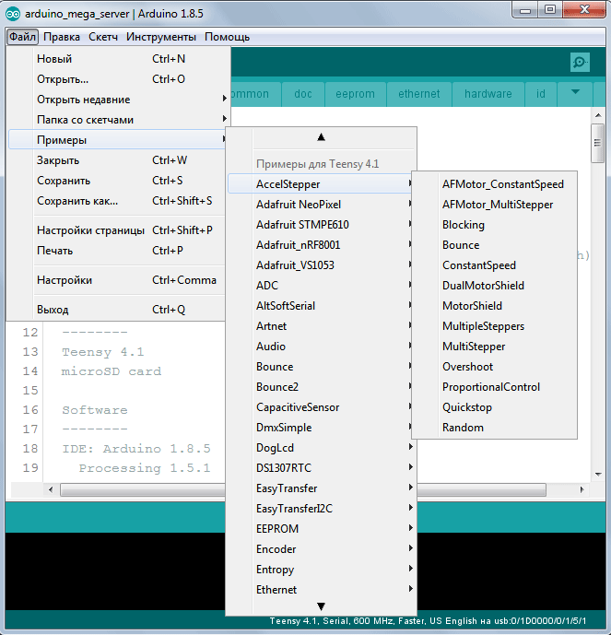611x635 pixels.
Task: Expand Папка со скетчами submenu
Action: click(117, 120)
